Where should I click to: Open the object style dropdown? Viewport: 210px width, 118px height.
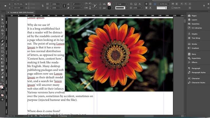click(x=168, y=8)
